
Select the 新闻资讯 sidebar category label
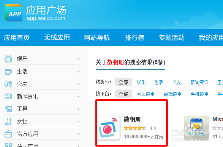pos(27,96)
